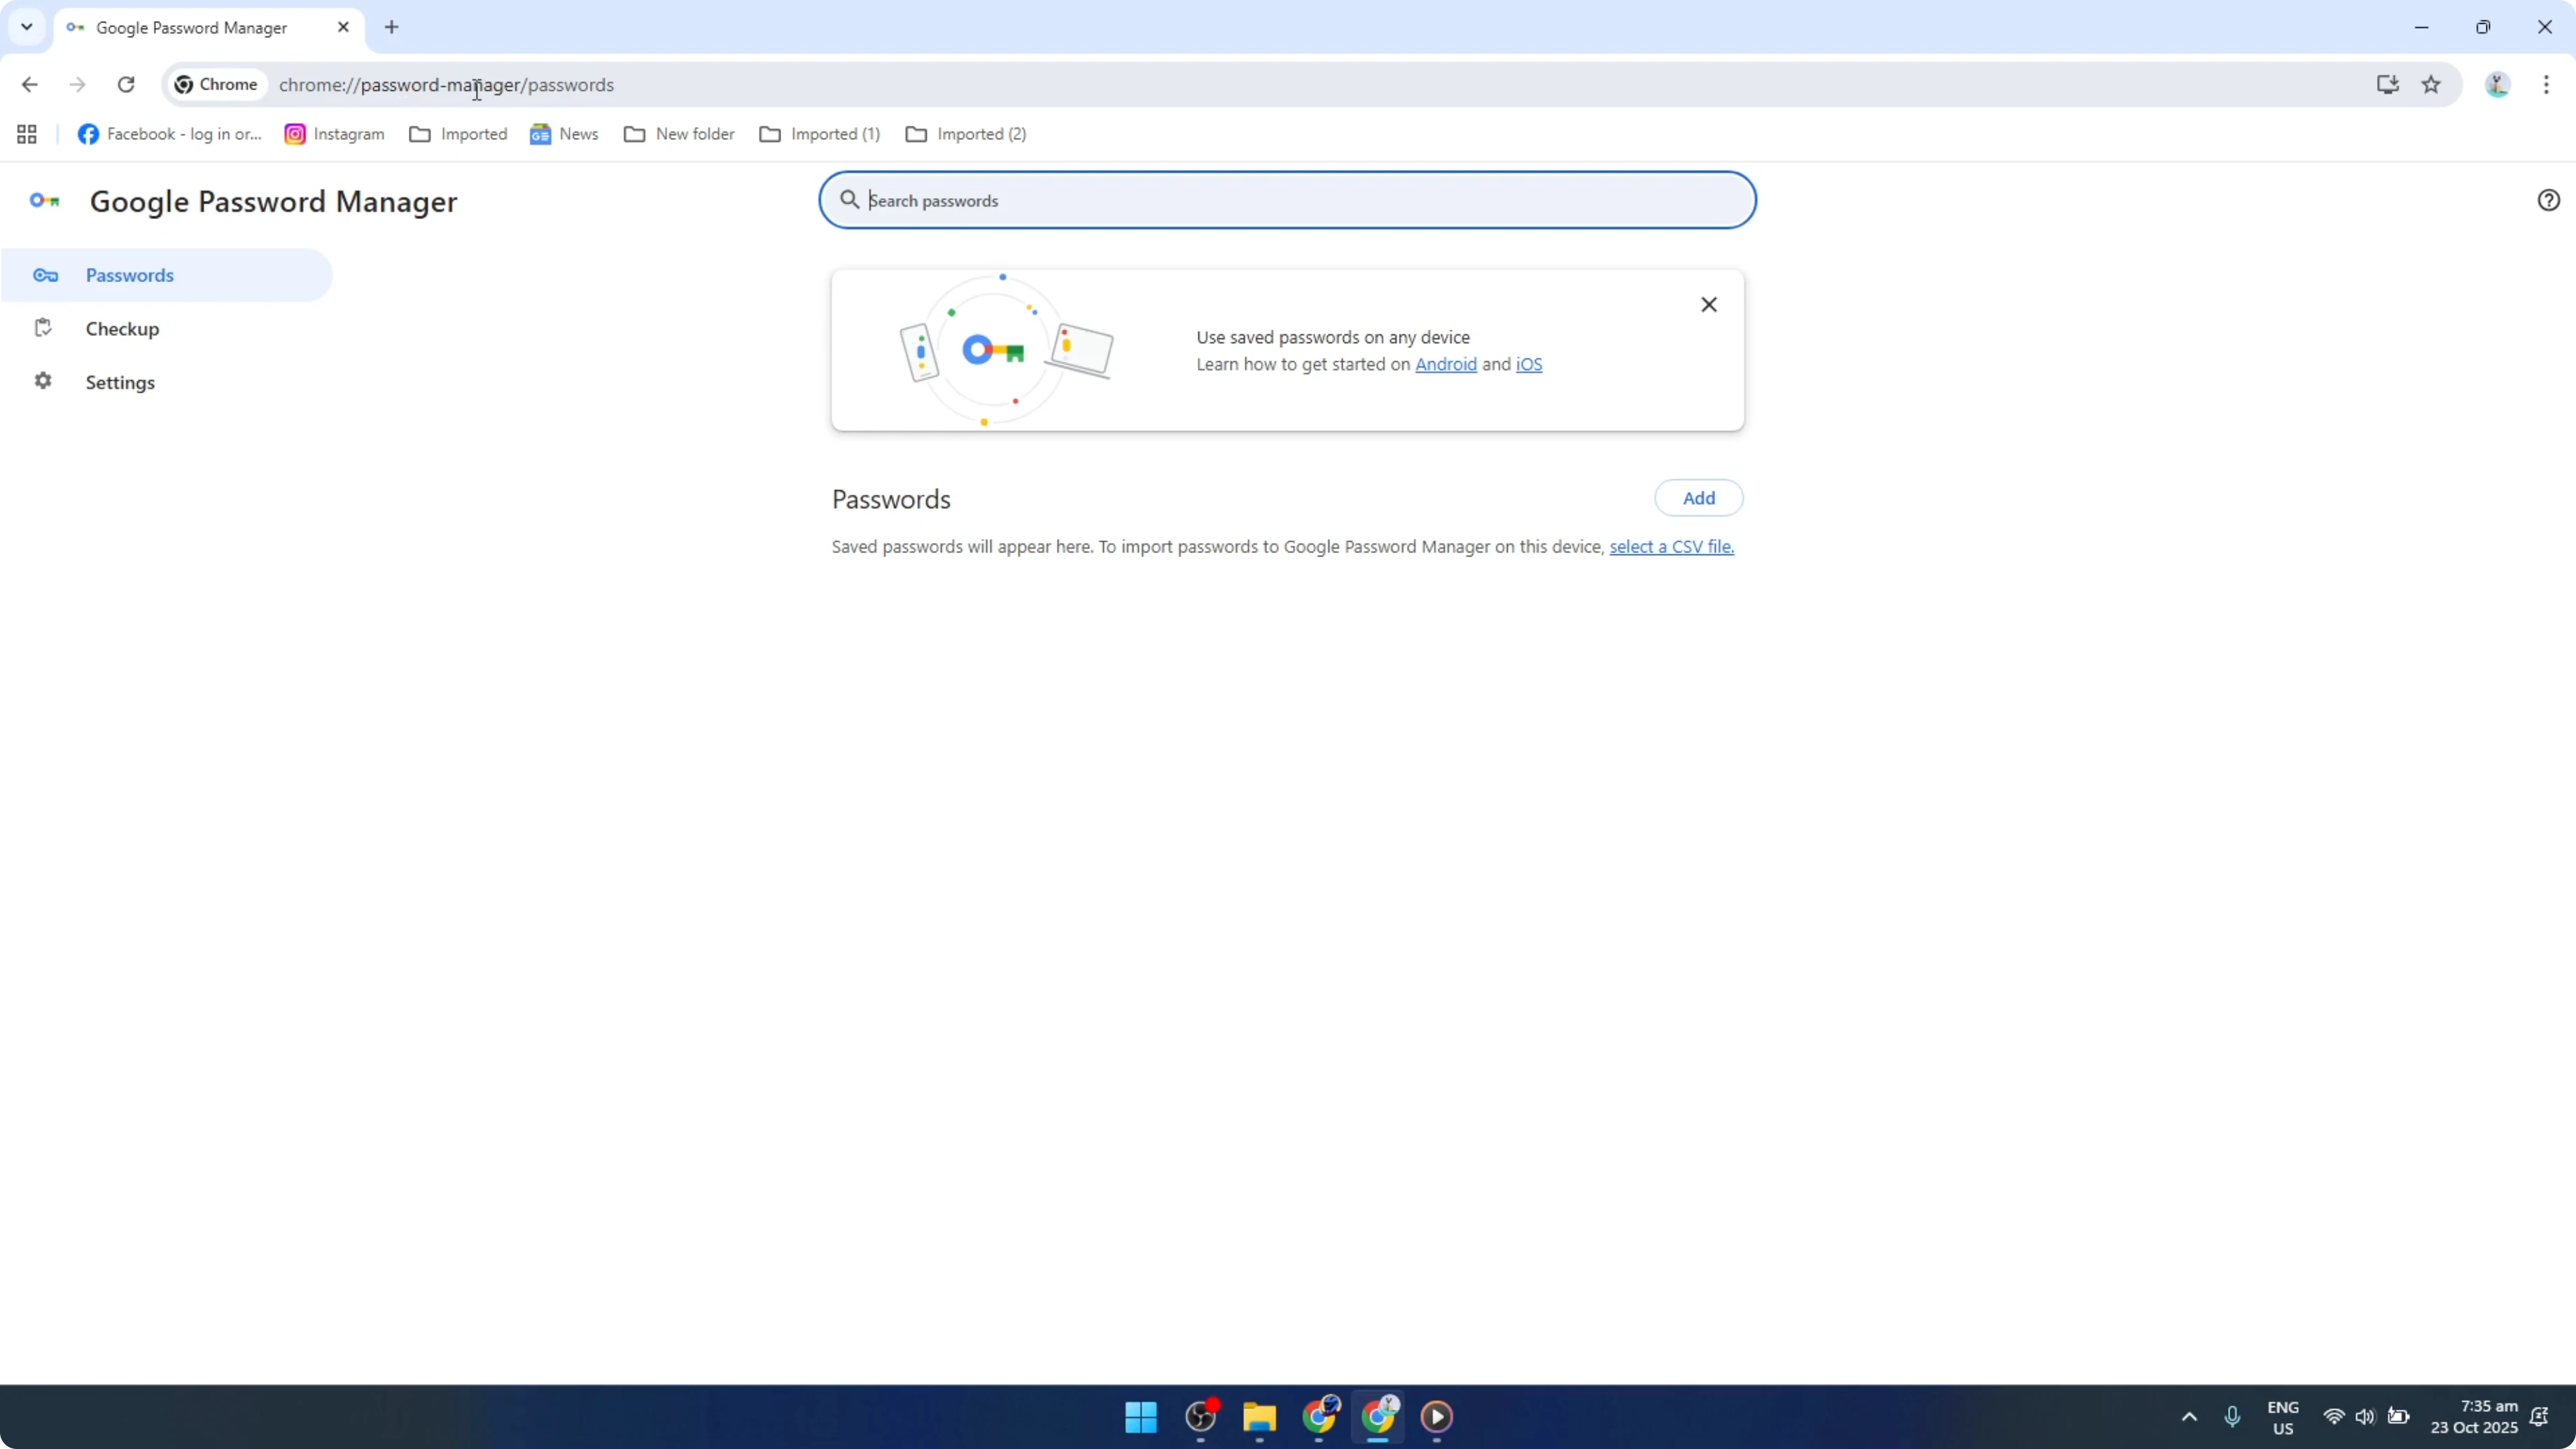
Task: Minimize the Chrome window
Action: click(x=2421, y=27)
